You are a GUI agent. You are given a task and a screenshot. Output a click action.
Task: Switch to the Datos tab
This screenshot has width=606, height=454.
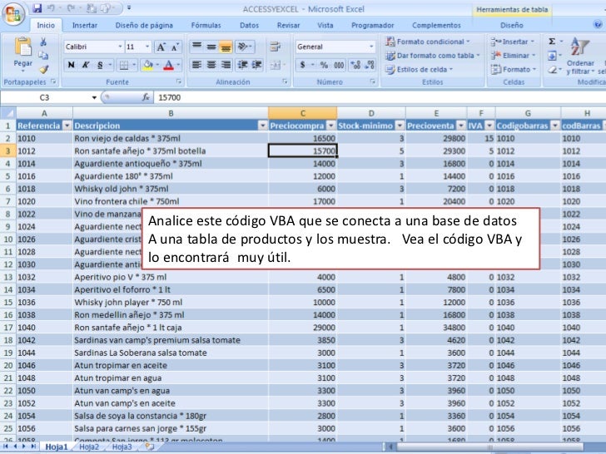point(249,25)
